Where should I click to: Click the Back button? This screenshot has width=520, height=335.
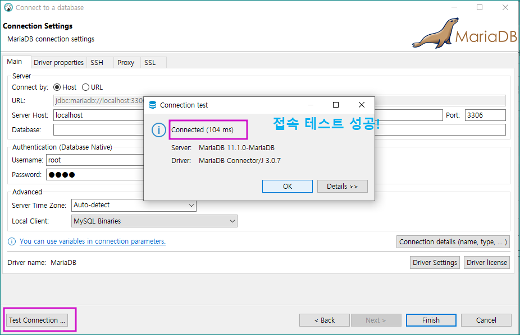[x=325, y=320]
